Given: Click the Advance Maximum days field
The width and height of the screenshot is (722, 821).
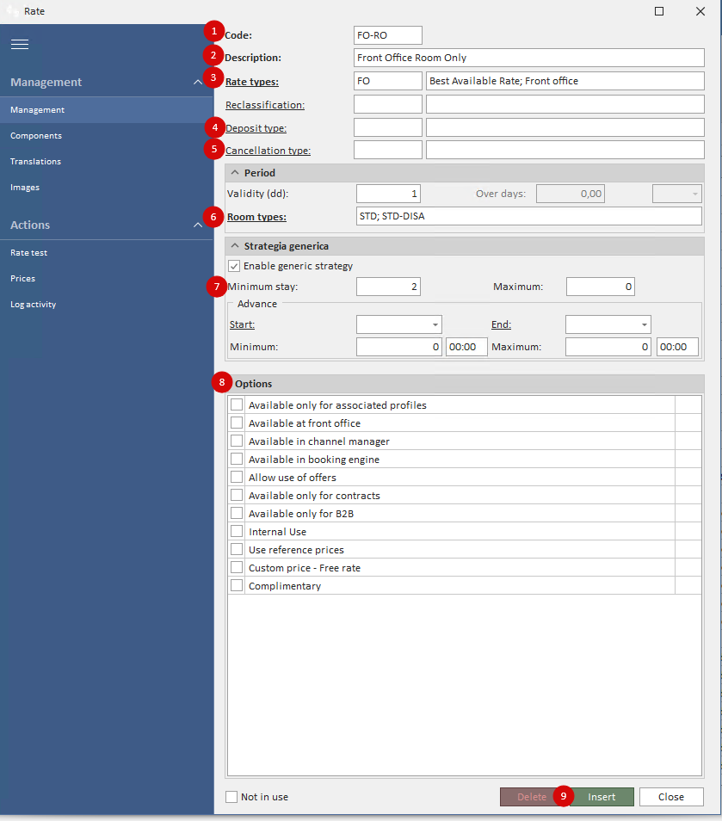Looking at the screenshot, I should (608, 347).
